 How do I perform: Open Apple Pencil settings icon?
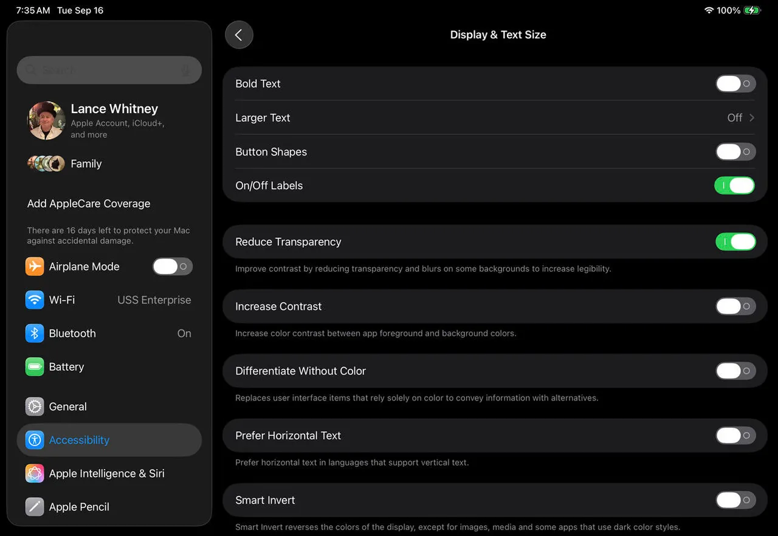pyautogui.click(x=35, y=507)
